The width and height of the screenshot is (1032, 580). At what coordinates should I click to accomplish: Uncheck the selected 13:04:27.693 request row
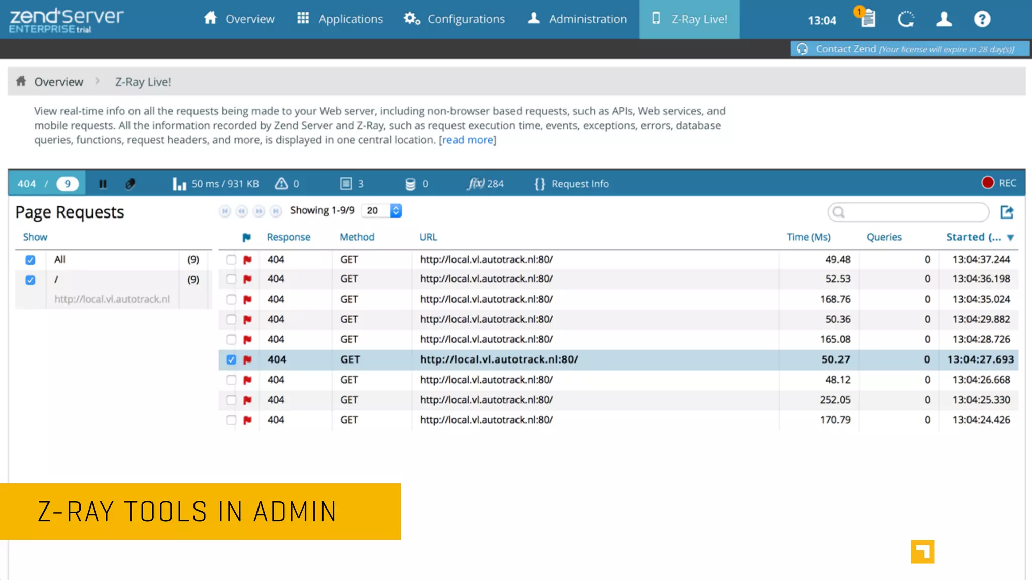231,359
